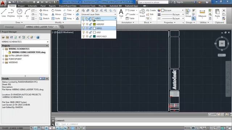Expand the Modify panel
The image size is (232, 130).
(59, 22)
